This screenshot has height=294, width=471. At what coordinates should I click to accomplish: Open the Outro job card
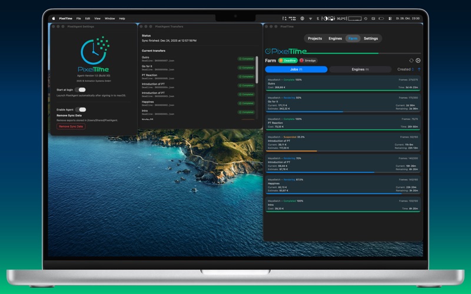click(343, 83)
